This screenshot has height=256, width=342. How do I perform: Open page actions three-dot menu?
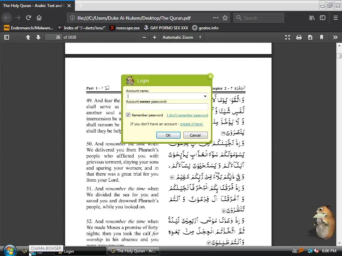[x=215, y=18]
